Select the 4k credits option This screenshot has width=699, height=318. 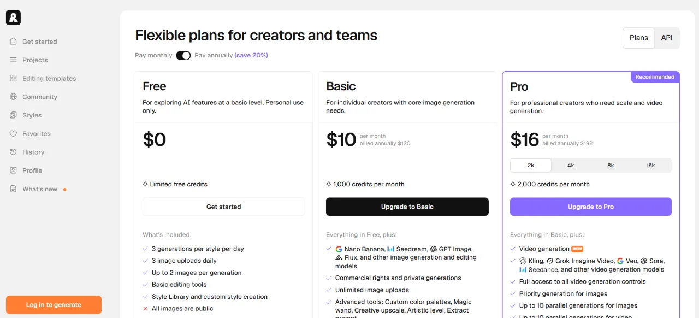pos(571,166)
